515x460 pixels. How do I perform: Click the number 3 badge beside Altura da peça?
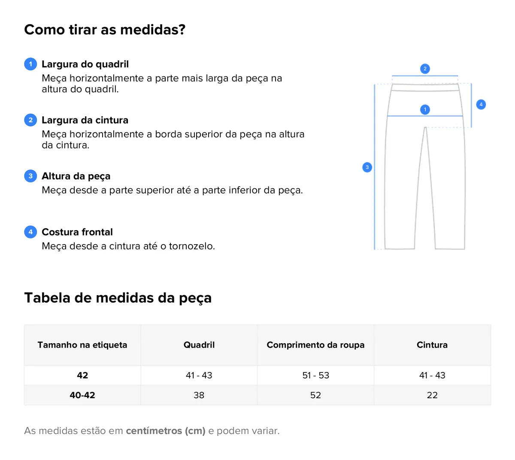30,176
